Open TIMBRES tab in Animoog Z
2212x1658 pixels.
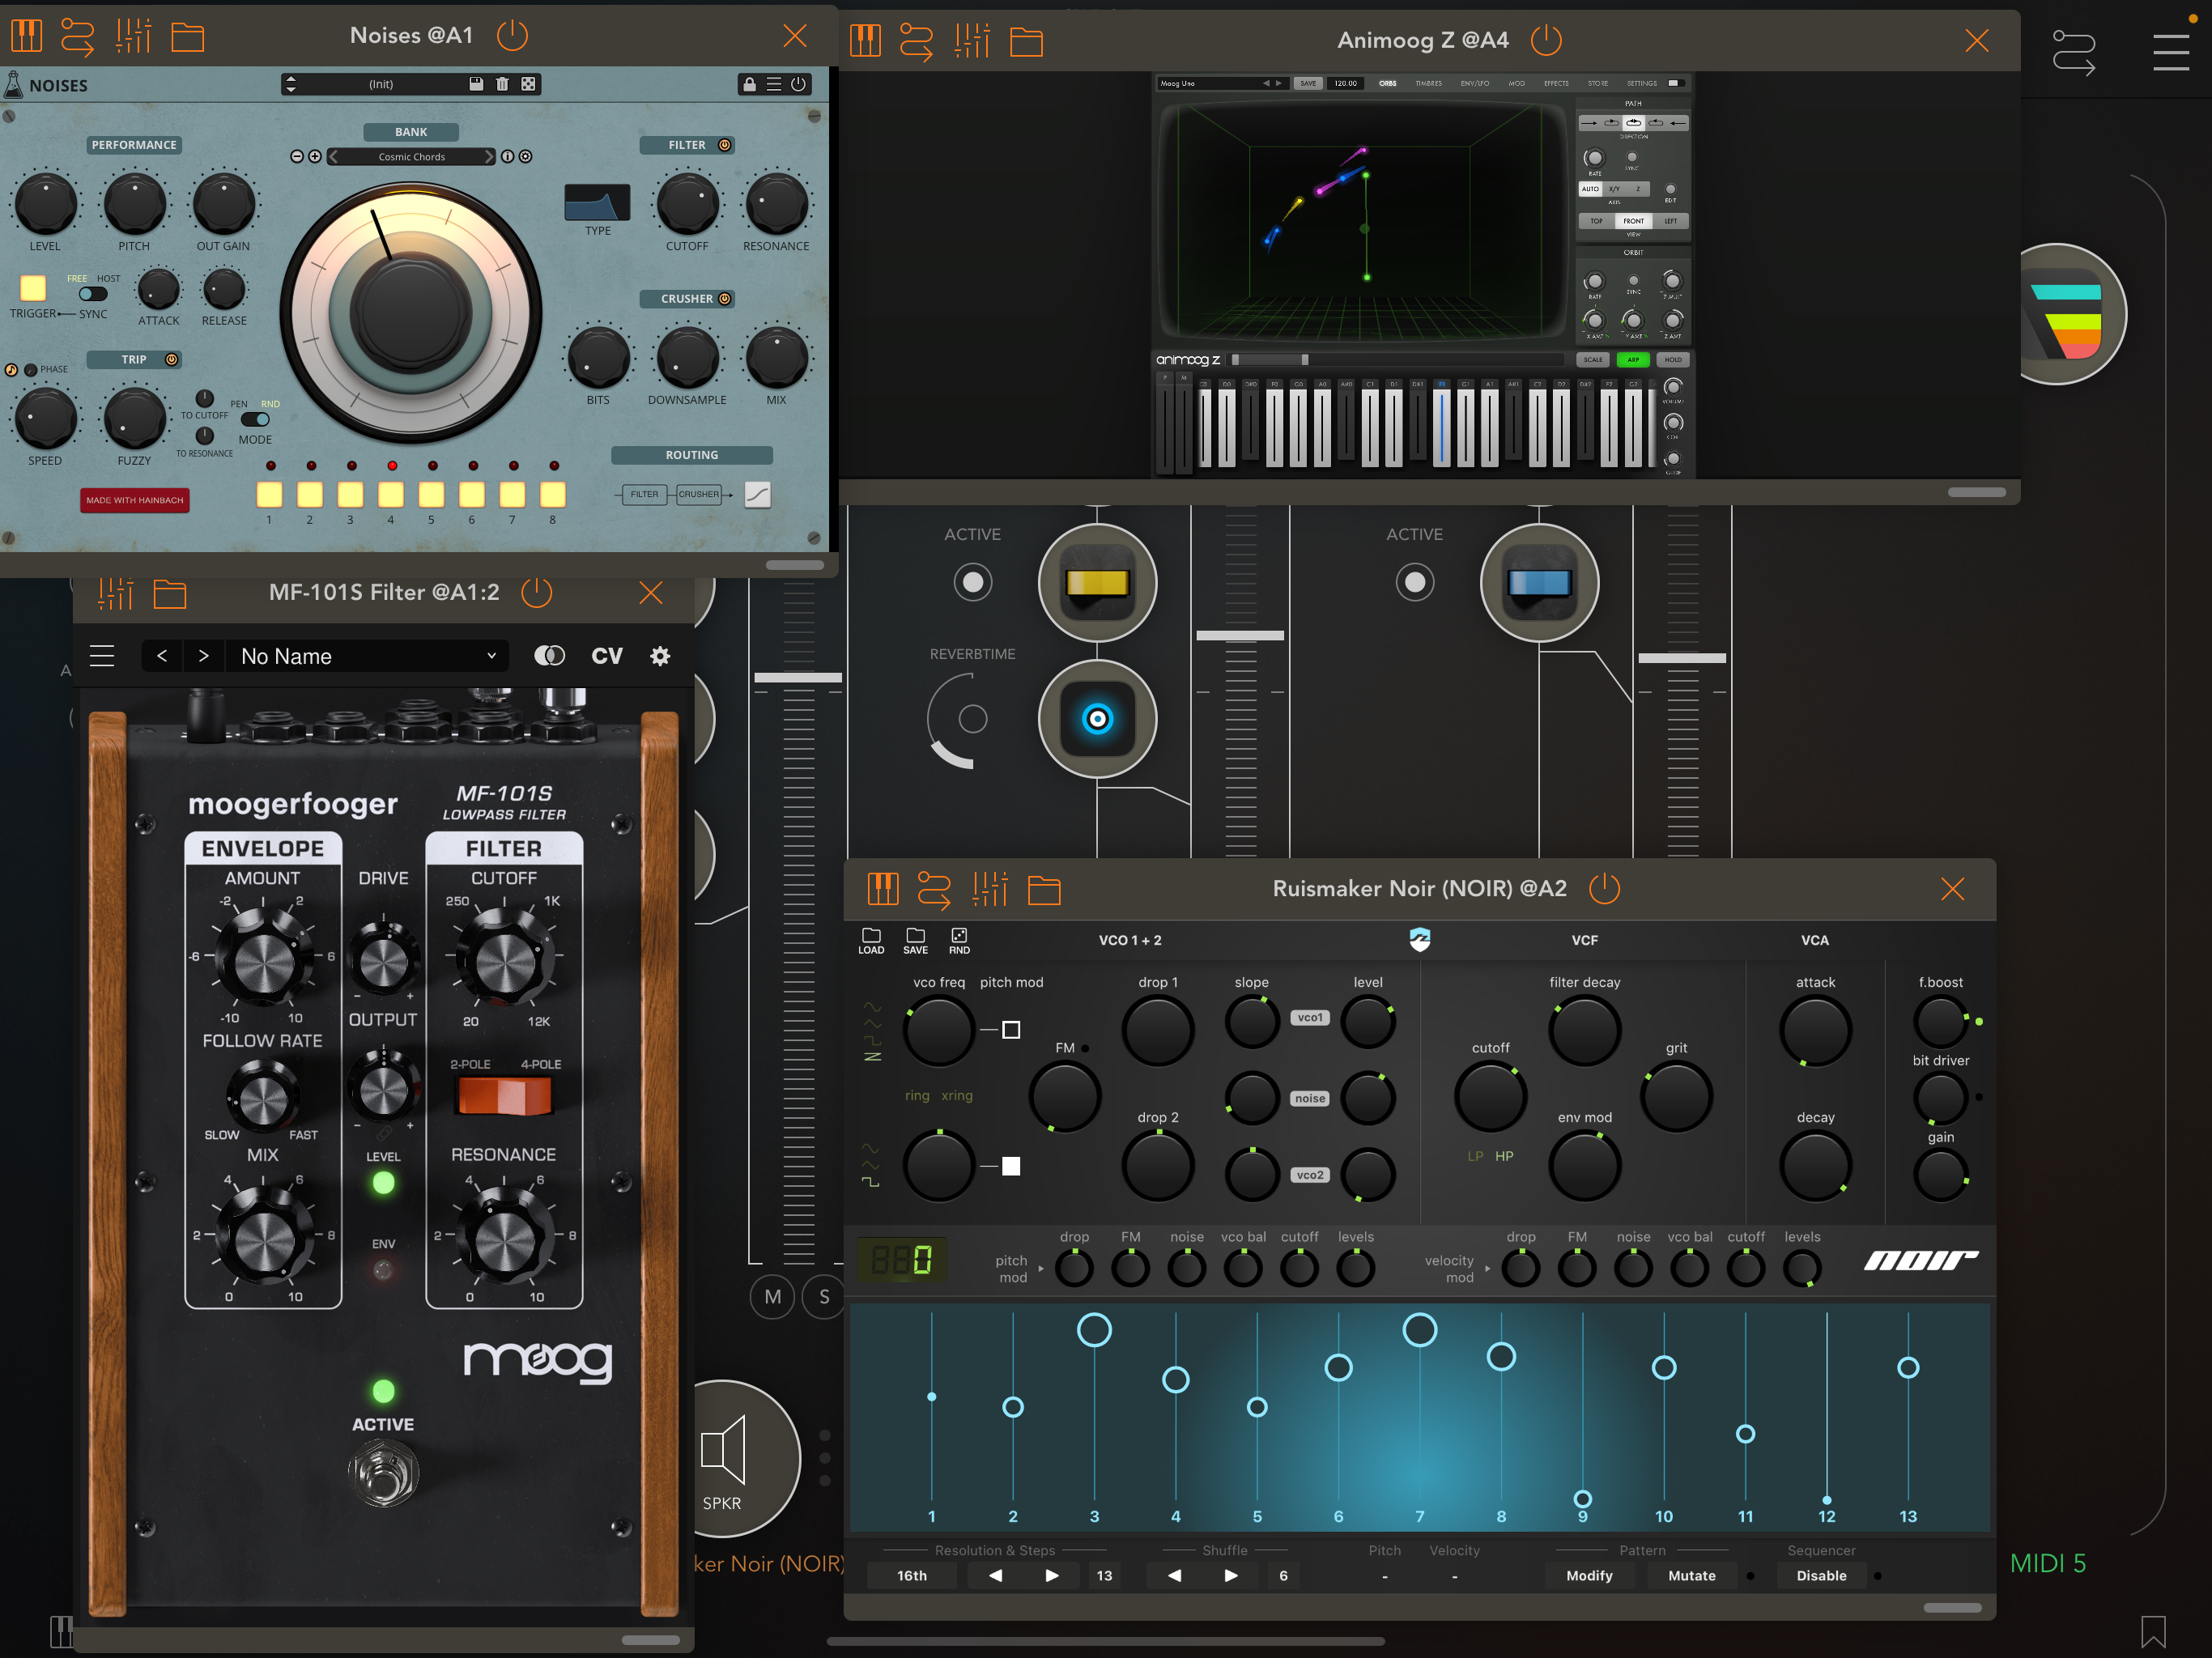(x=1428, y=83)
